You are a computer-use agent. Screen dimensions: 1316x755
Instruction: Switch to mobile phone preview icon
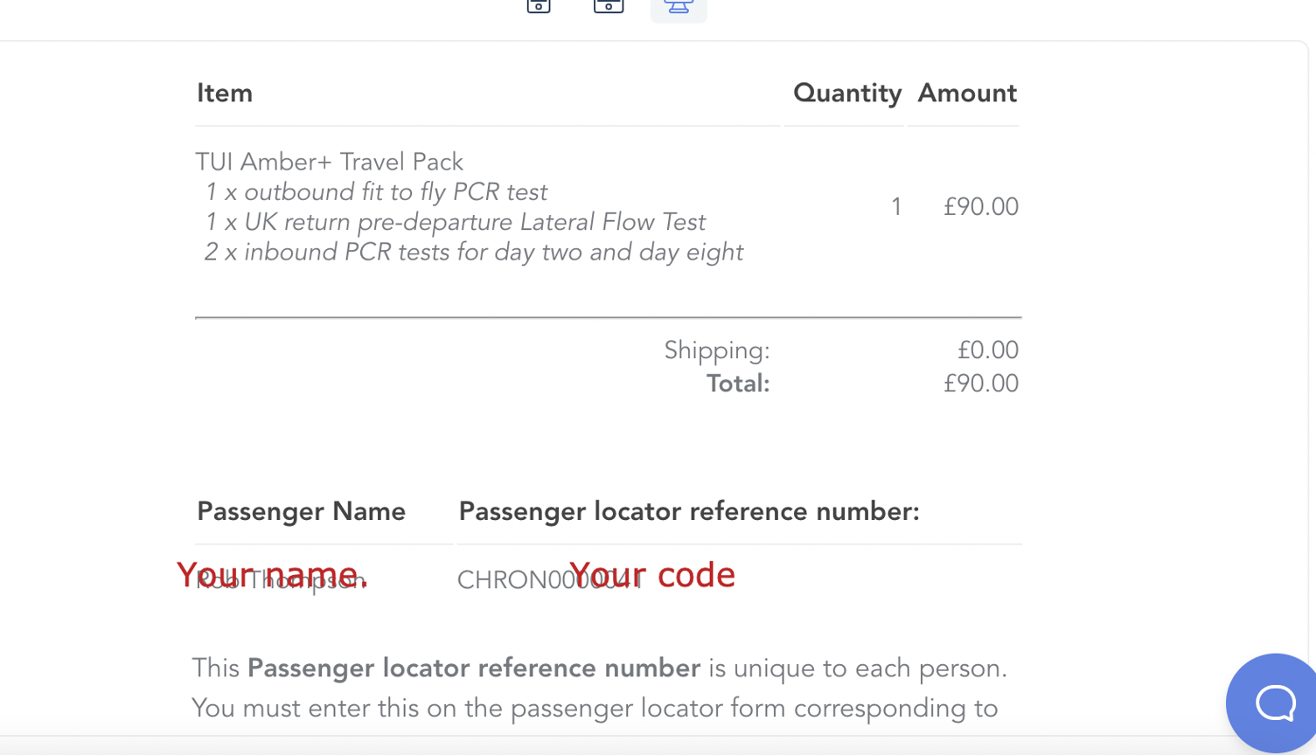539,6
